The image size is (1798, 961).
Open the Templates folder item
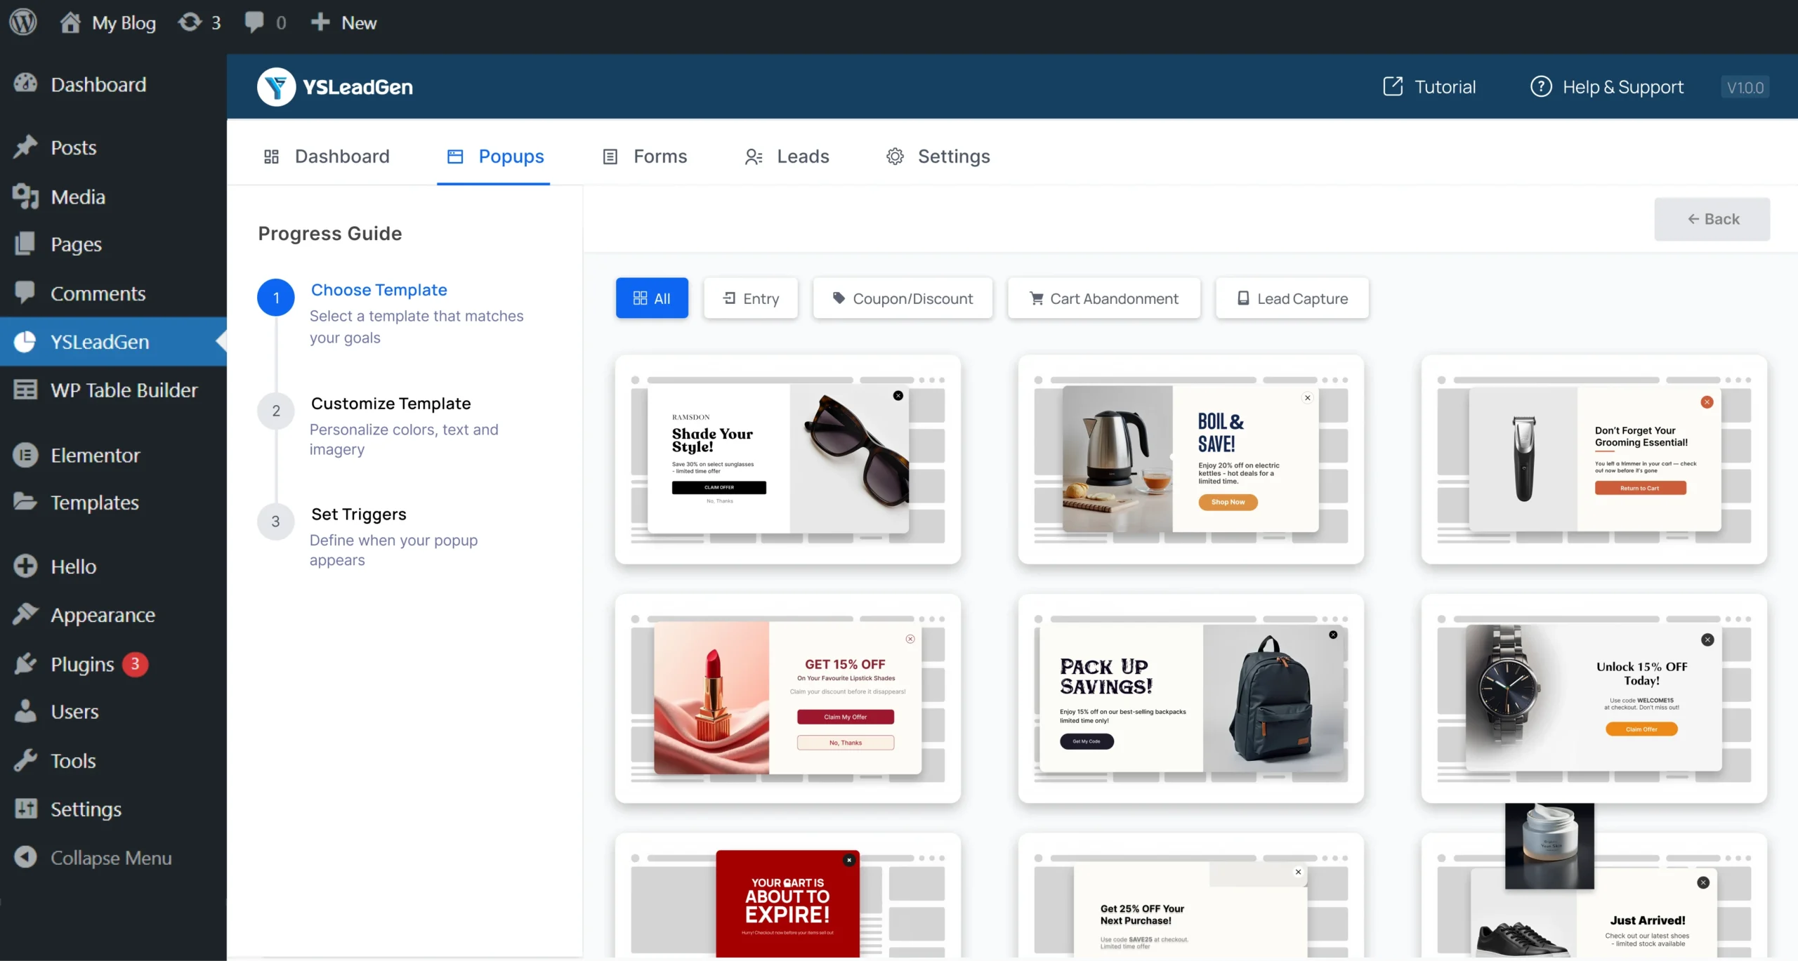pos(113,503)
